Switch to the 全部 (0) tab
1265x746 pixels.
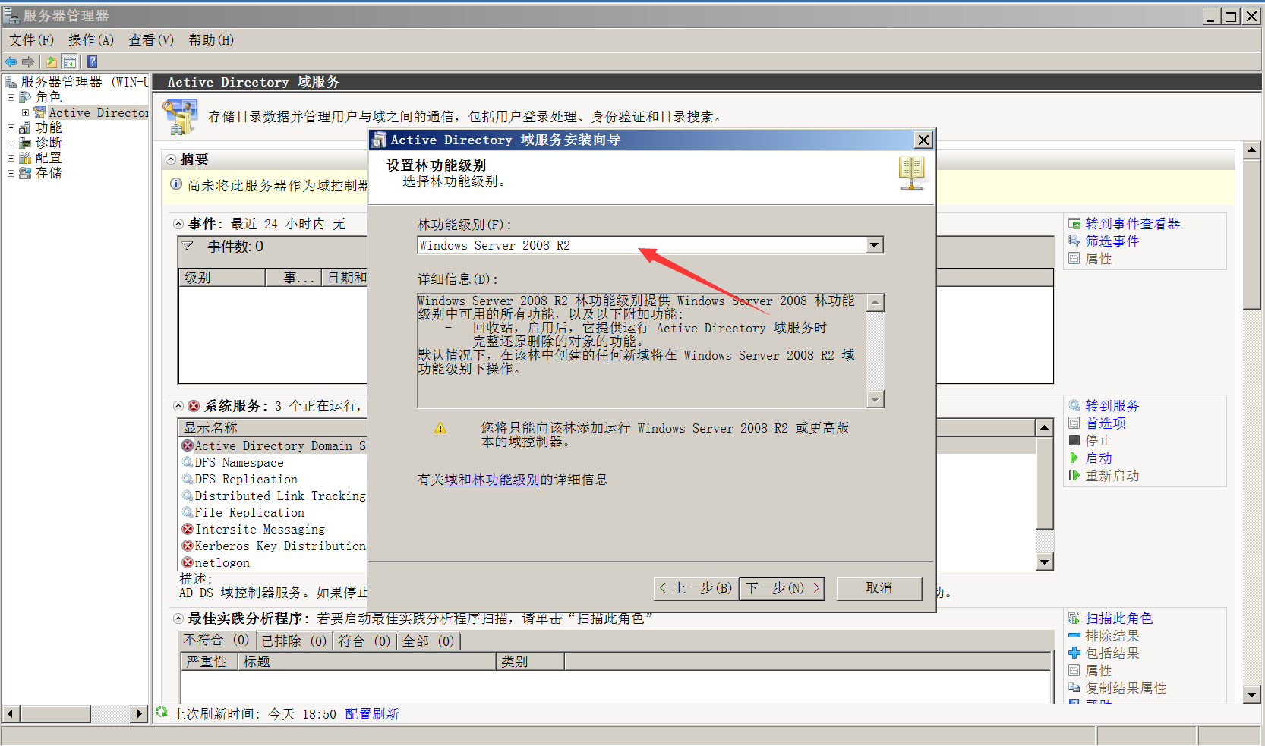click(x=428, y=641)
